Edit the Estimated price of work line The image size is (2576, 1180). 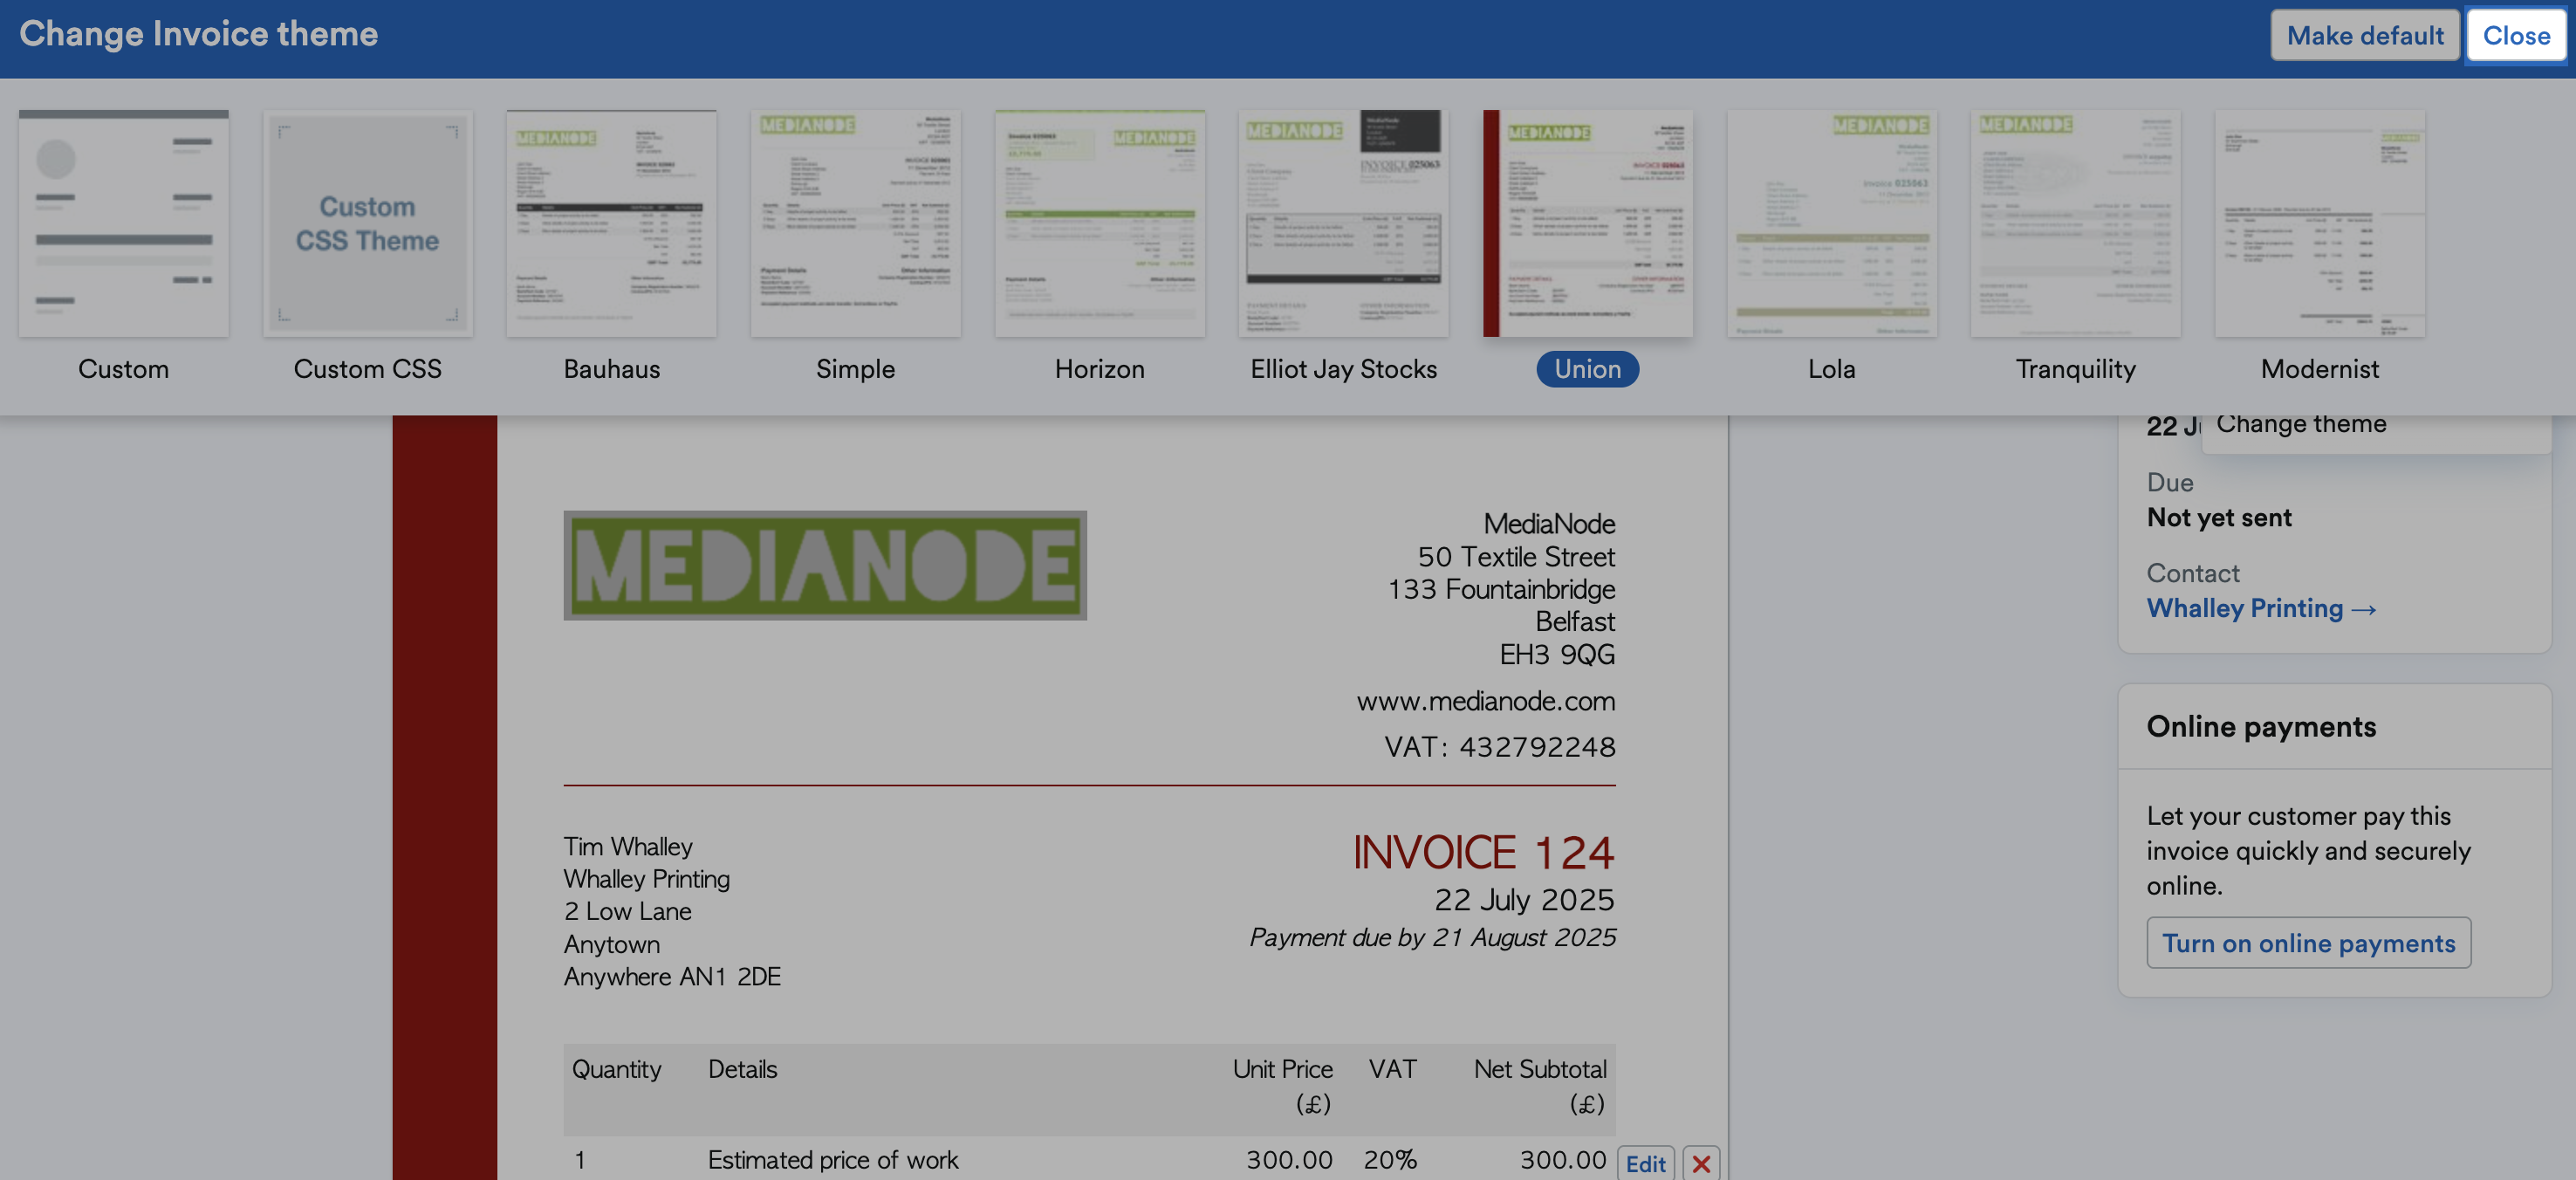click(x=1645, y=1163)
